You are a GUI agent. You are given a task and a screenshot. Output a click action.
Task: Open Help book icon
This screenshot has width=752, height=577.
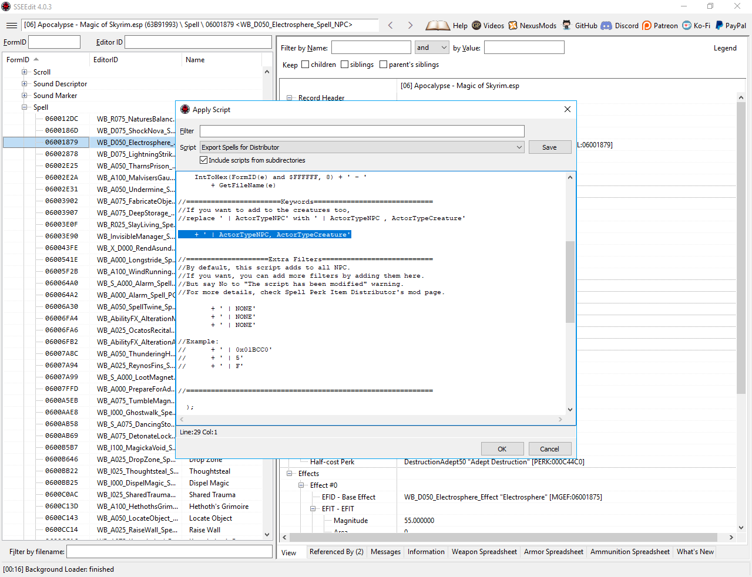(x=438, y=25)
